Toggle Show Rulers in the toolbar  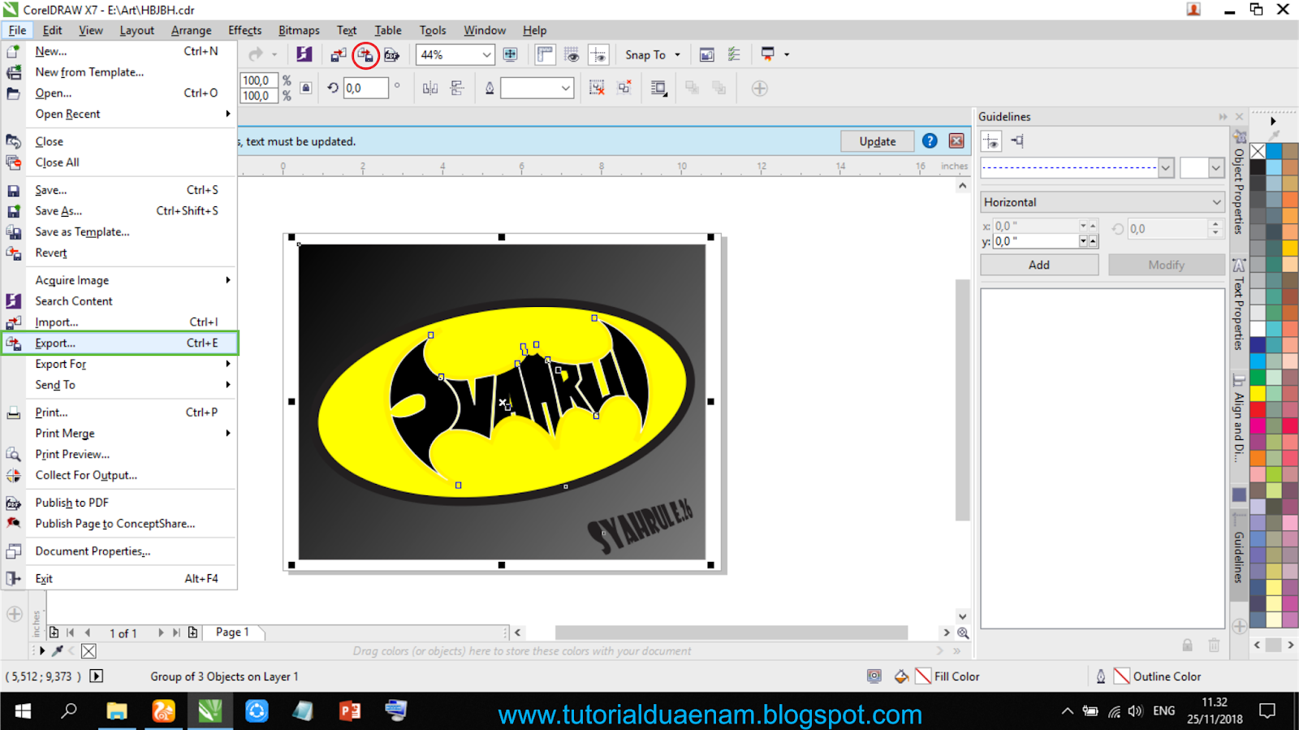(545, 54)
